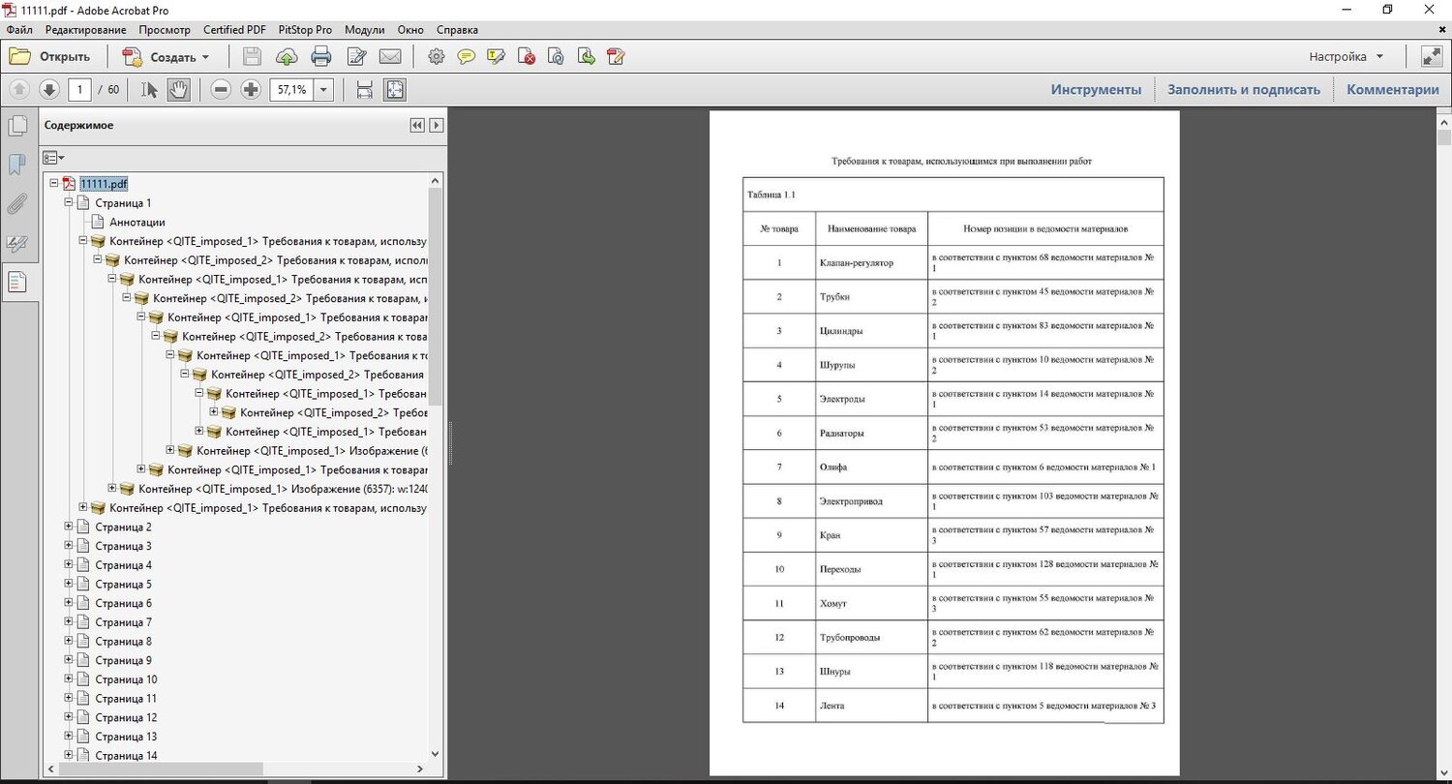
Task: Click the single-arrow panel expand button
Action: 437,126
